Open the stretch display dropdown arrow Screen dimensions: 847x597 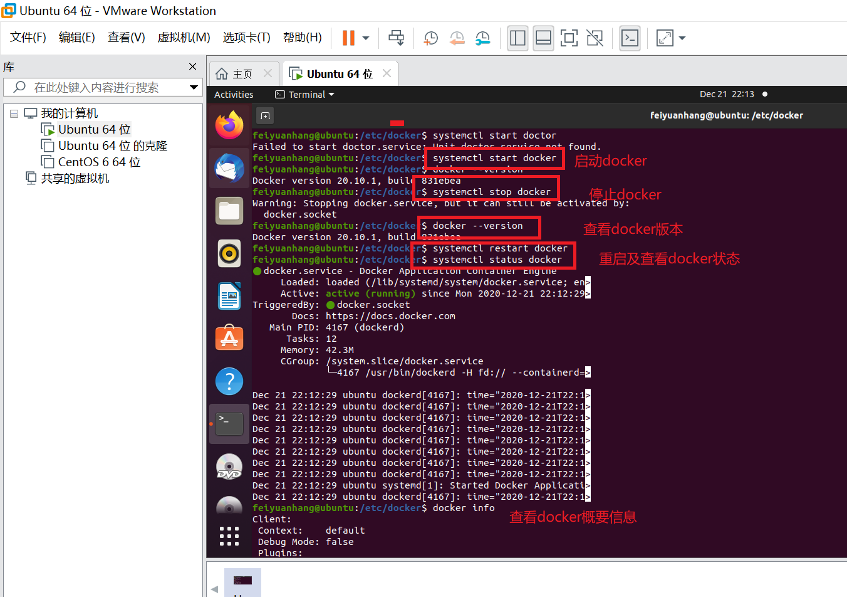682,38
